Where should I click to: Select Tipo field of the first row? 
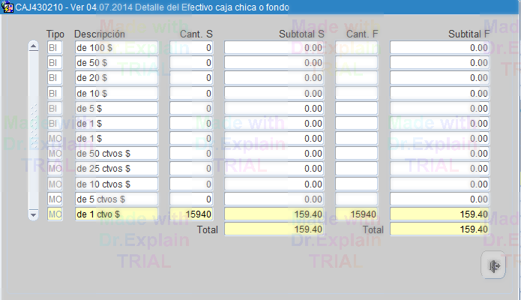point(55,47)
